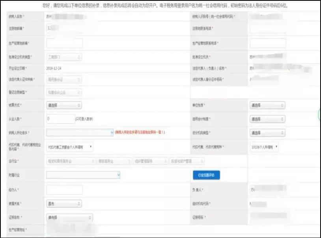Click the red 纳税人所处街乡 address hint text

[x=140, y=132]
